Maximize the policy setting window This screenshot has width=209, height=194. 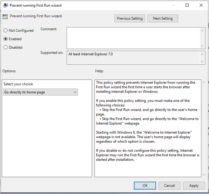tap(187, 5)
